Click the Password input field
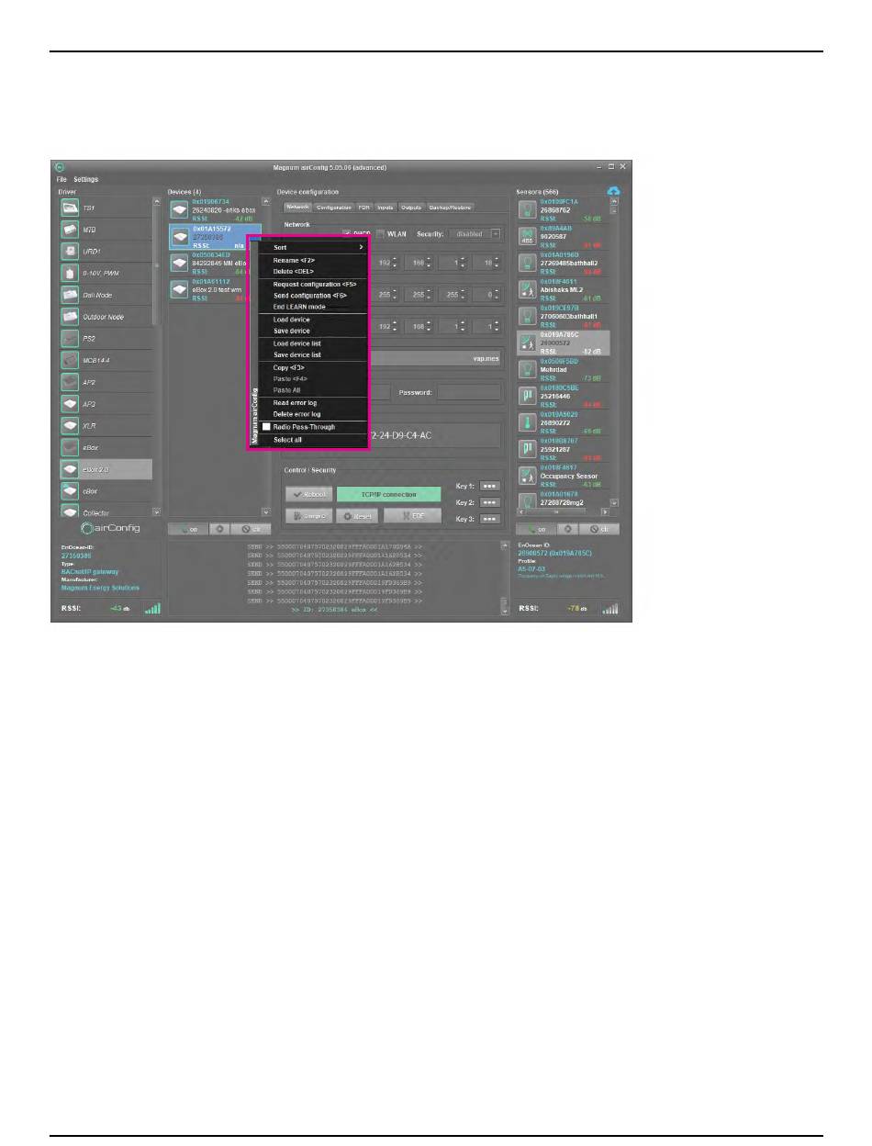Viewport: 872px width, 1146px height. [x=469, y=392]
